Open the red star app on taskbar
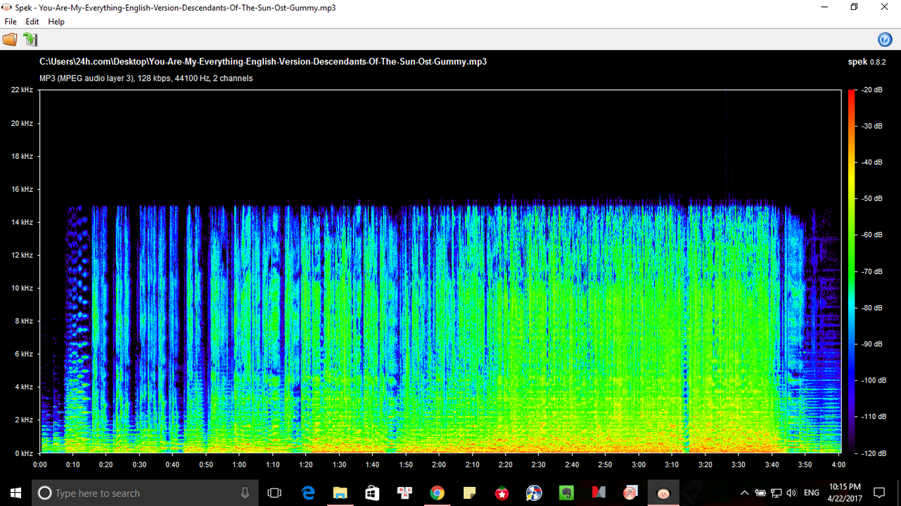The image size is (901, 506). [x=501, y=493]
